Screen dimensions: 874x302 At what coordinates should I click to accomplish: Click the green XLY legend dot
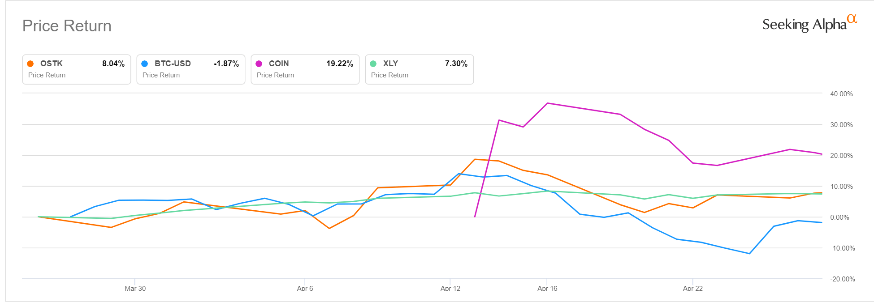click(x=373, y=64)
